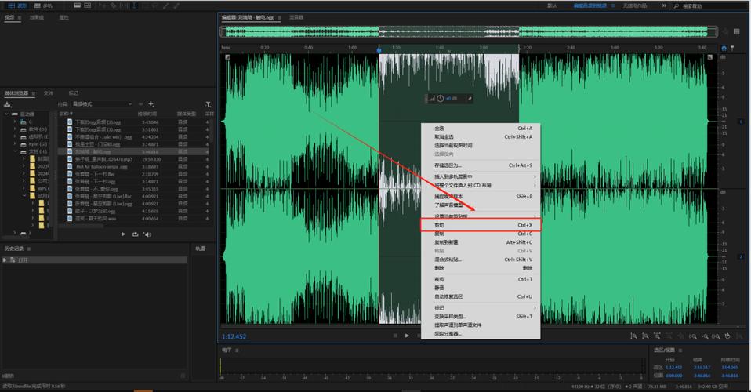Select the Move tool in the top toolbar
This screenshot has width=751, height=392.
point(102,5)
